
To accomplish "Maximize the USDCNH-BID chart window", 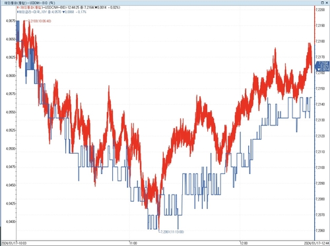I will pyautogui.click(x=323, y=3).
